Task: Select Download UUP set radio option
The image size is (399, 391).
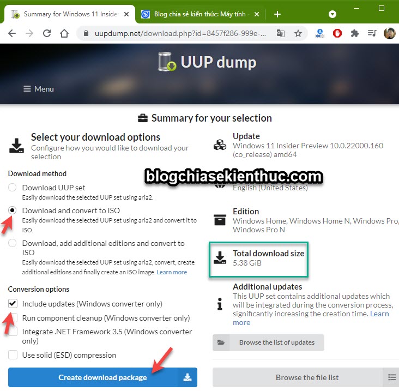Action: click(x=12, y=188)
